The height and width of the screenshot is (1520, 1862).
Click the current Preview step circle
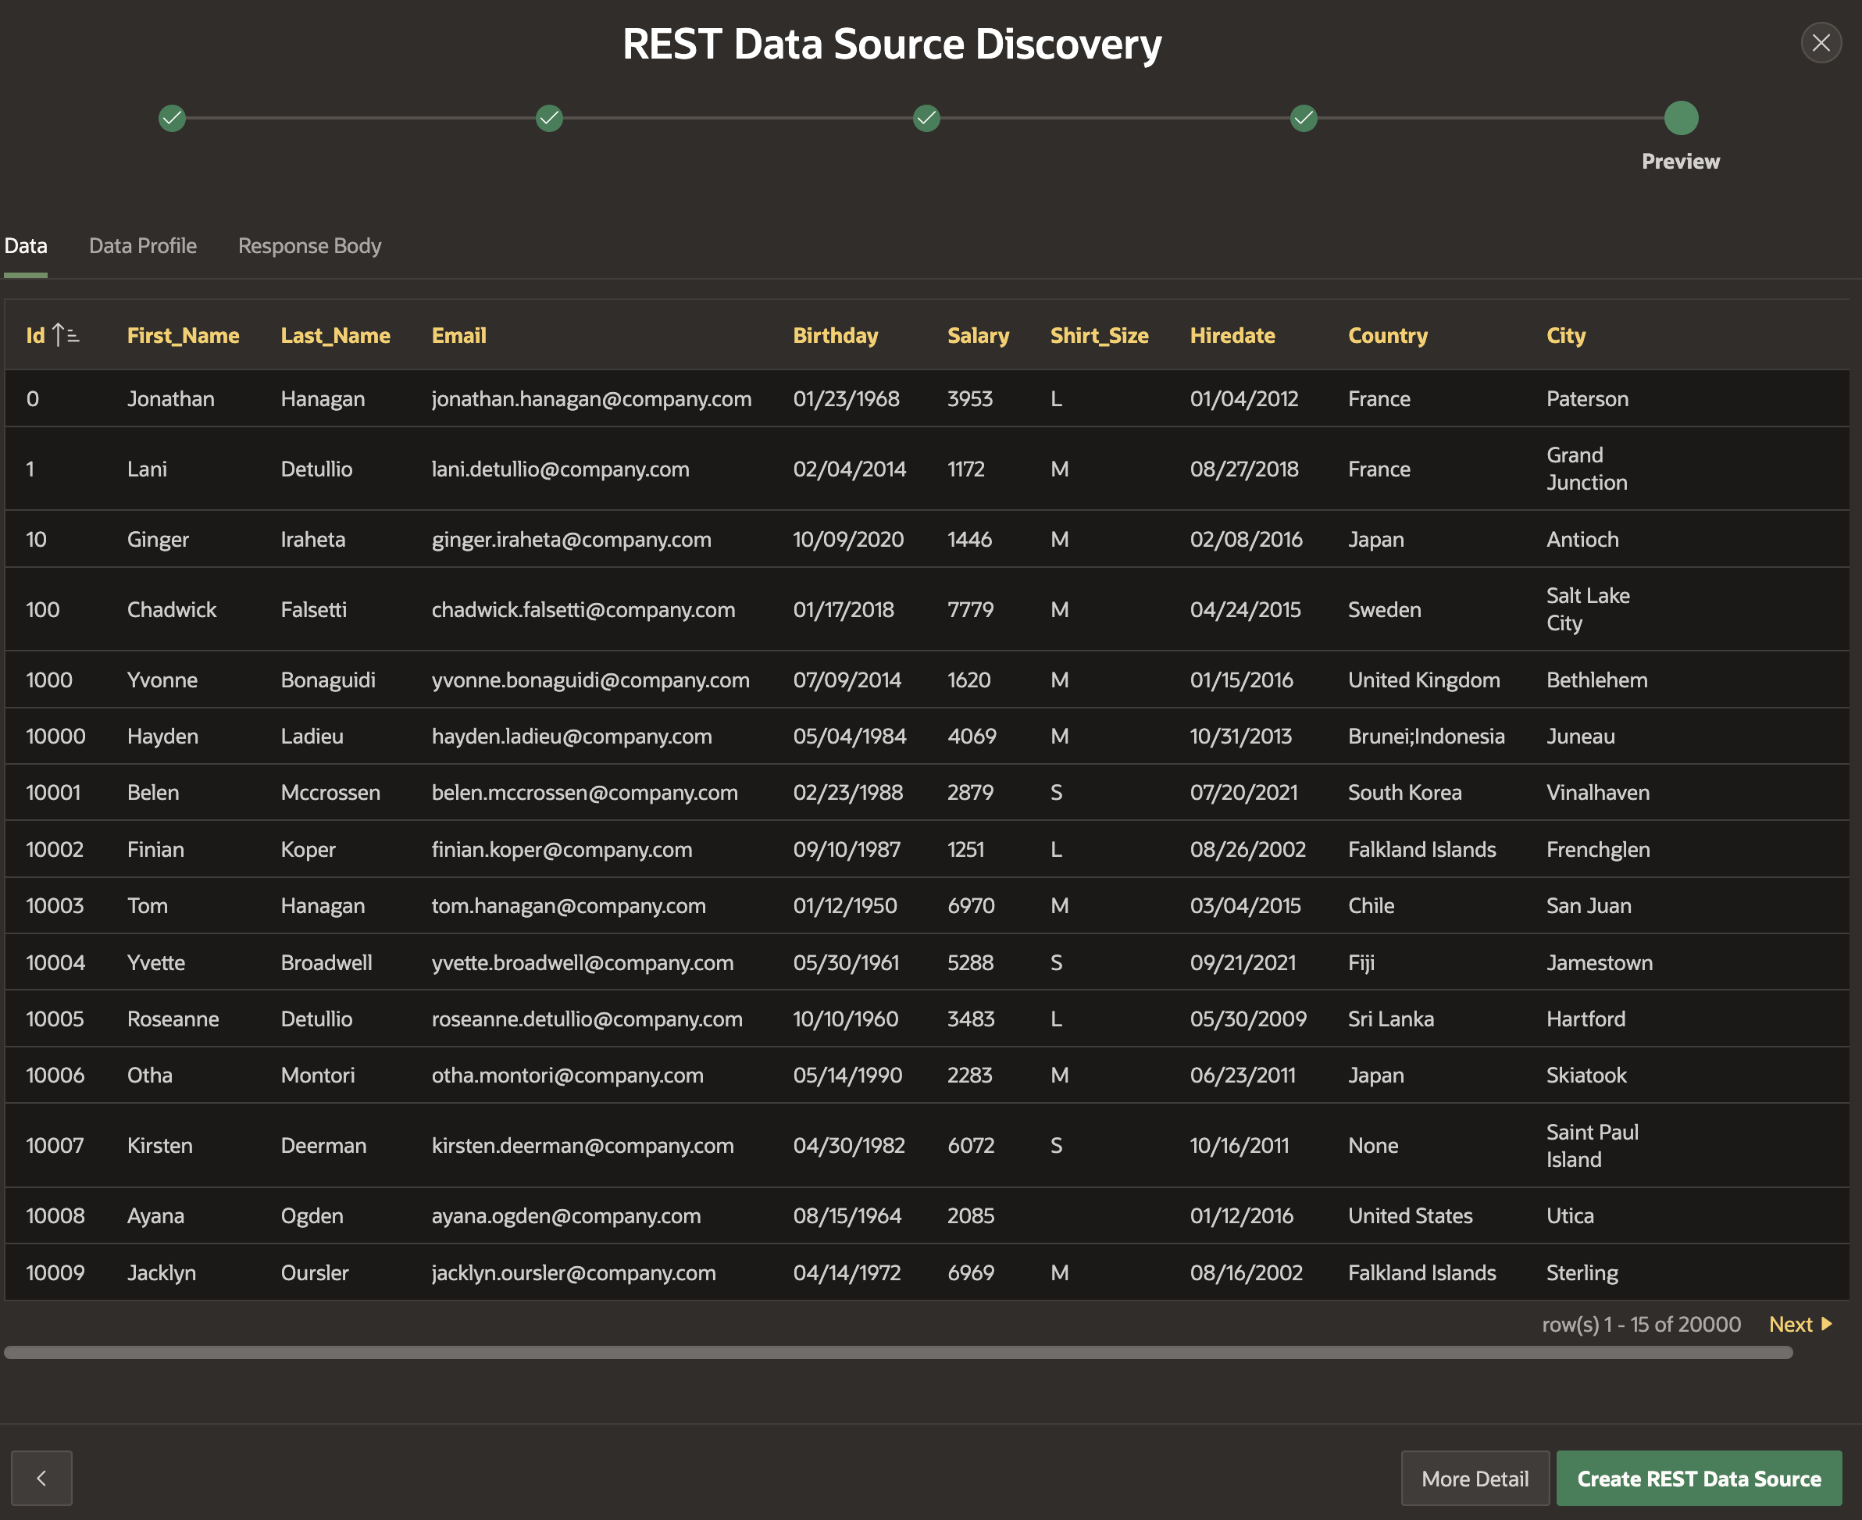[1681, 117]
